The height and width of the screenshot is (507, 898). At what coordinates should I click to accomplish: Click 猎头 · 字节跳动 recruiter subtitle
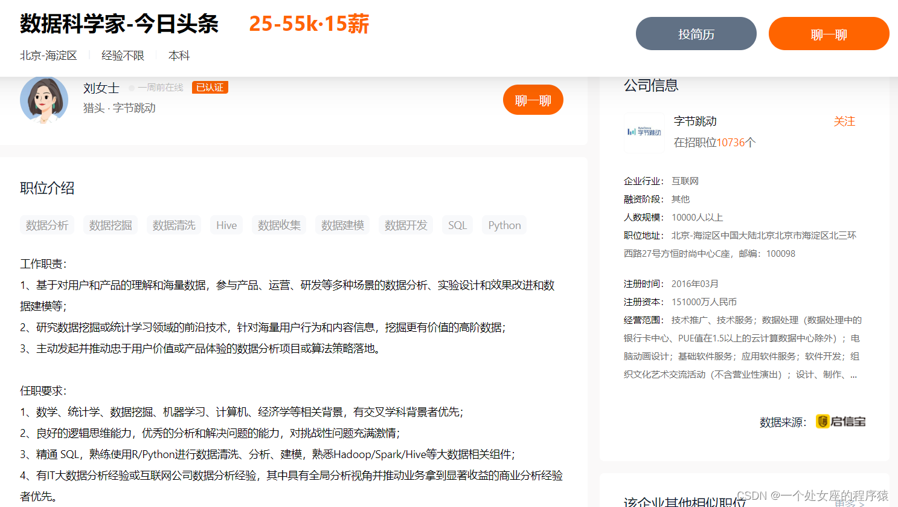(x=120, y=108)
